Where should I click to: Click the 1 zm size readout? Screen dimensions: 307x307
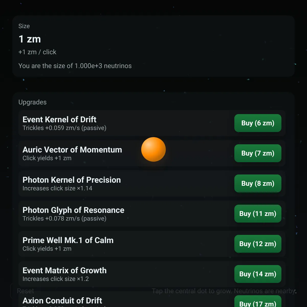tap(30, 39)
